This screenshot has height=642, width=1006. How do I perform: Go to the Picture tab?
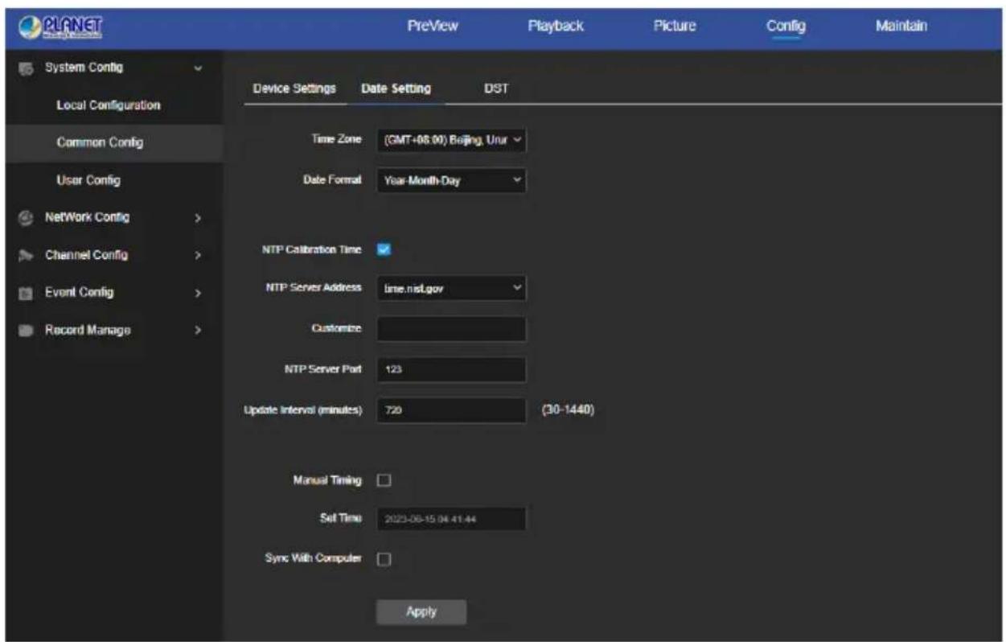click(674, 27)
